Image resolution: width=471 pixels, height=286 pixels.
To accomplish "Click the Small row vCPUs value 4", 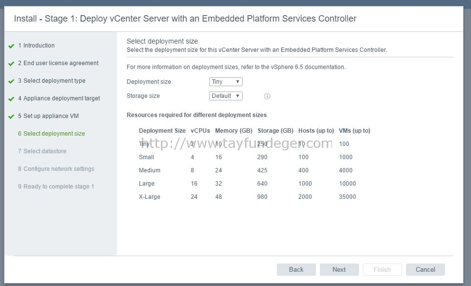I will click(x=192, y=157).
